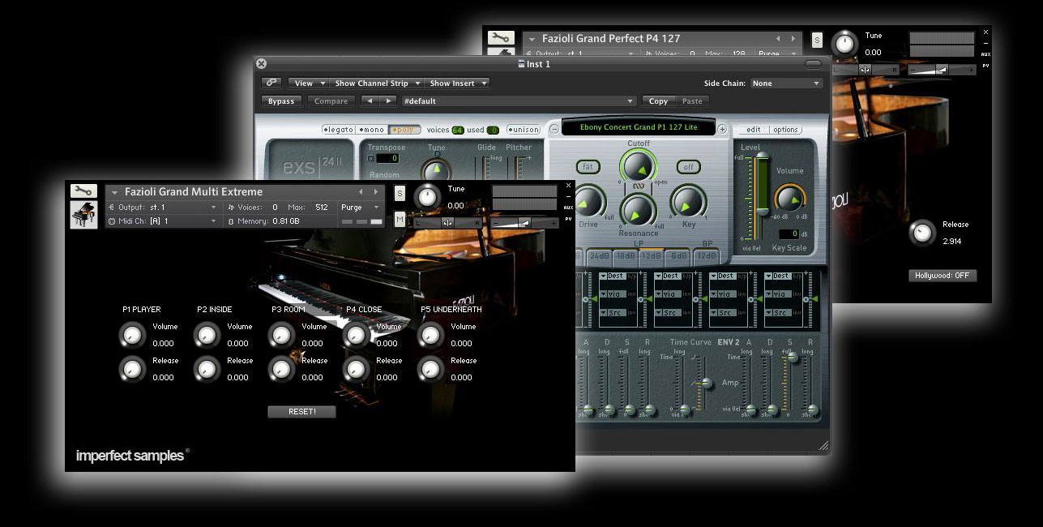The height and width of the screenshot is (527, 1043).
Task: Open the Ebony Concert Grand P1 127 Lite instrument menu
Action: [638, 128]
